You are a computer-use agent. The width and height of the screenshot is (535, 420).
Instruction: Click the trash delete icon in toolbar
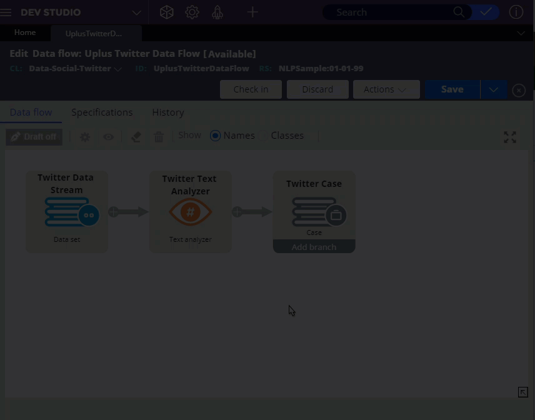tap(159, 137)
